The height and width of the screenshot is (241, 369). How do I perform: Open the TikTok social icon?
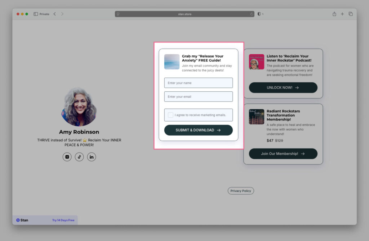[79, 157]
